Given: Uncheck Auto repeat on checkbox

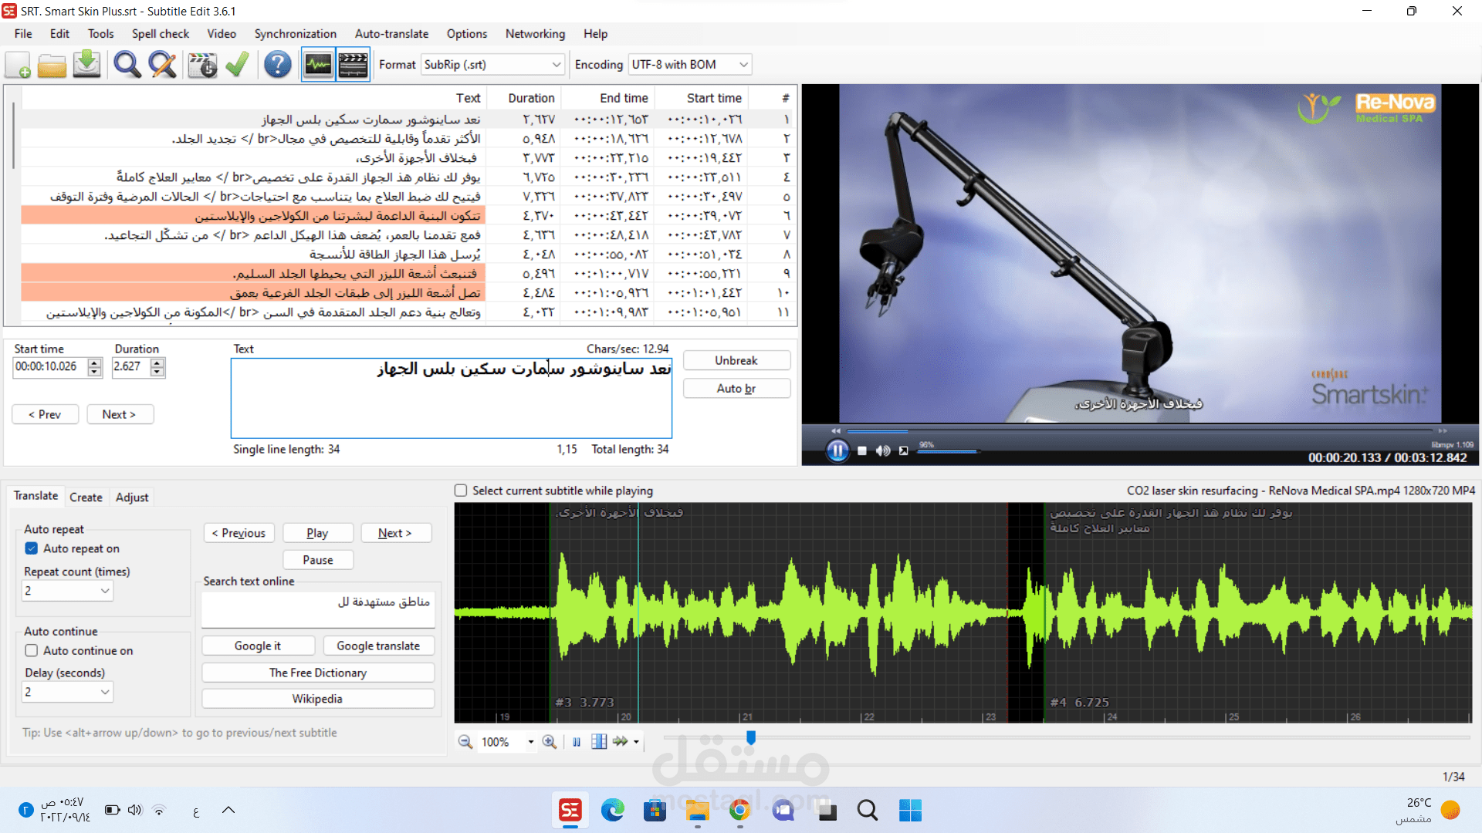Looking at the screenshot, I should [x=32, y=548].
